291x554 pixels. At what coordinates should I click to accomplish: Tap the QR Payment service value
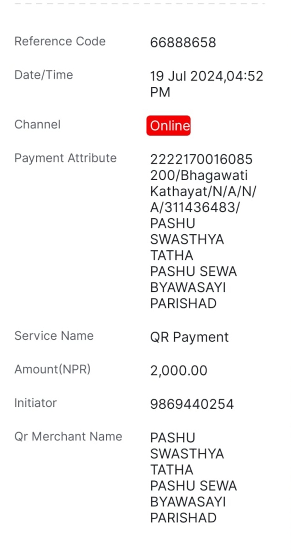(x=189, y=337)
